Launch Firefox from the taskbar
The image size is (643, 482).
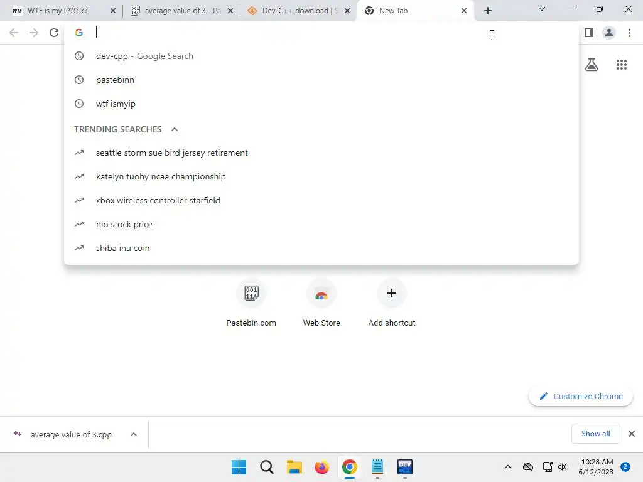pyautogui.click(x=322, y=467)
